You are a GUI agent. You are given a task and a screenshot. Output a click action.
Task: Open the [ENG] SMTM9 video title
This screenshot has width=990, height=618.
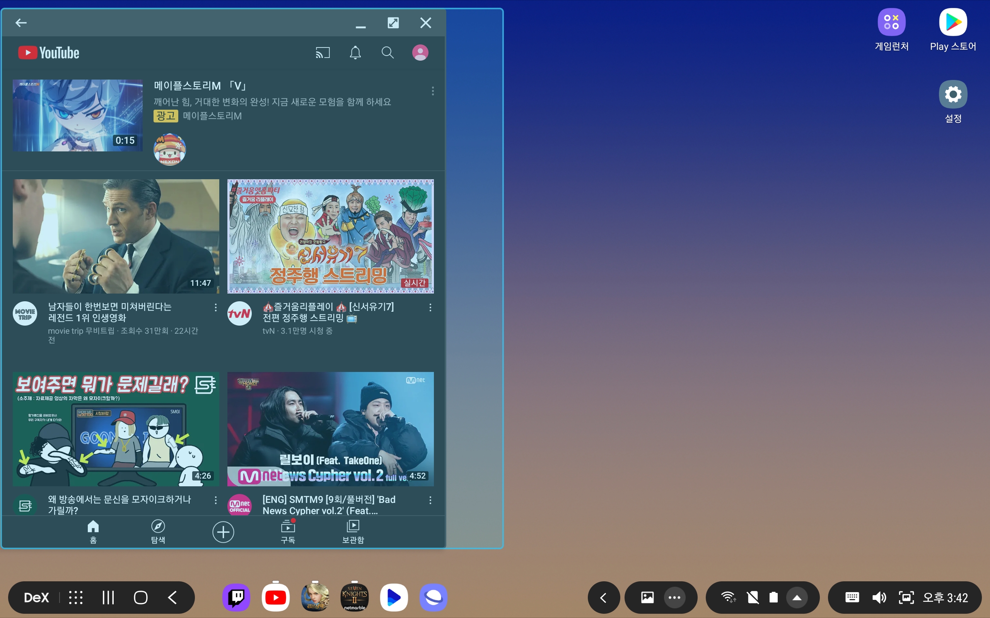(329, 504)
